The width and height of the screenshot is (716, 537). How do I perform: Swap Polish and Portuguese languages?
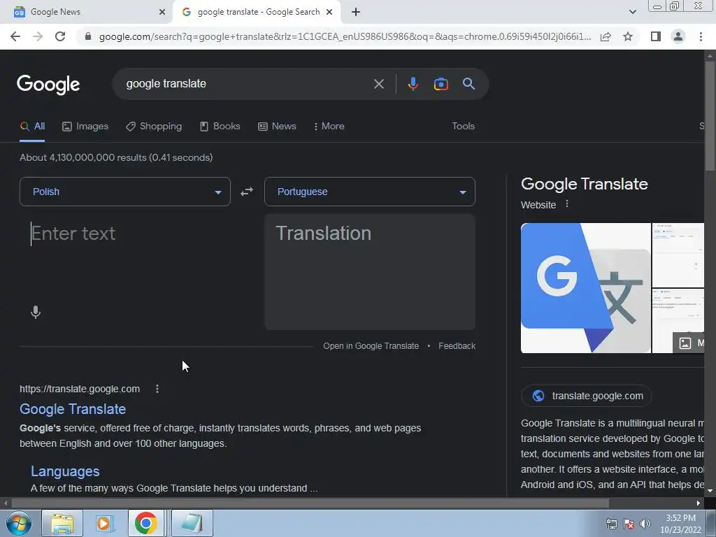point(247,192)
